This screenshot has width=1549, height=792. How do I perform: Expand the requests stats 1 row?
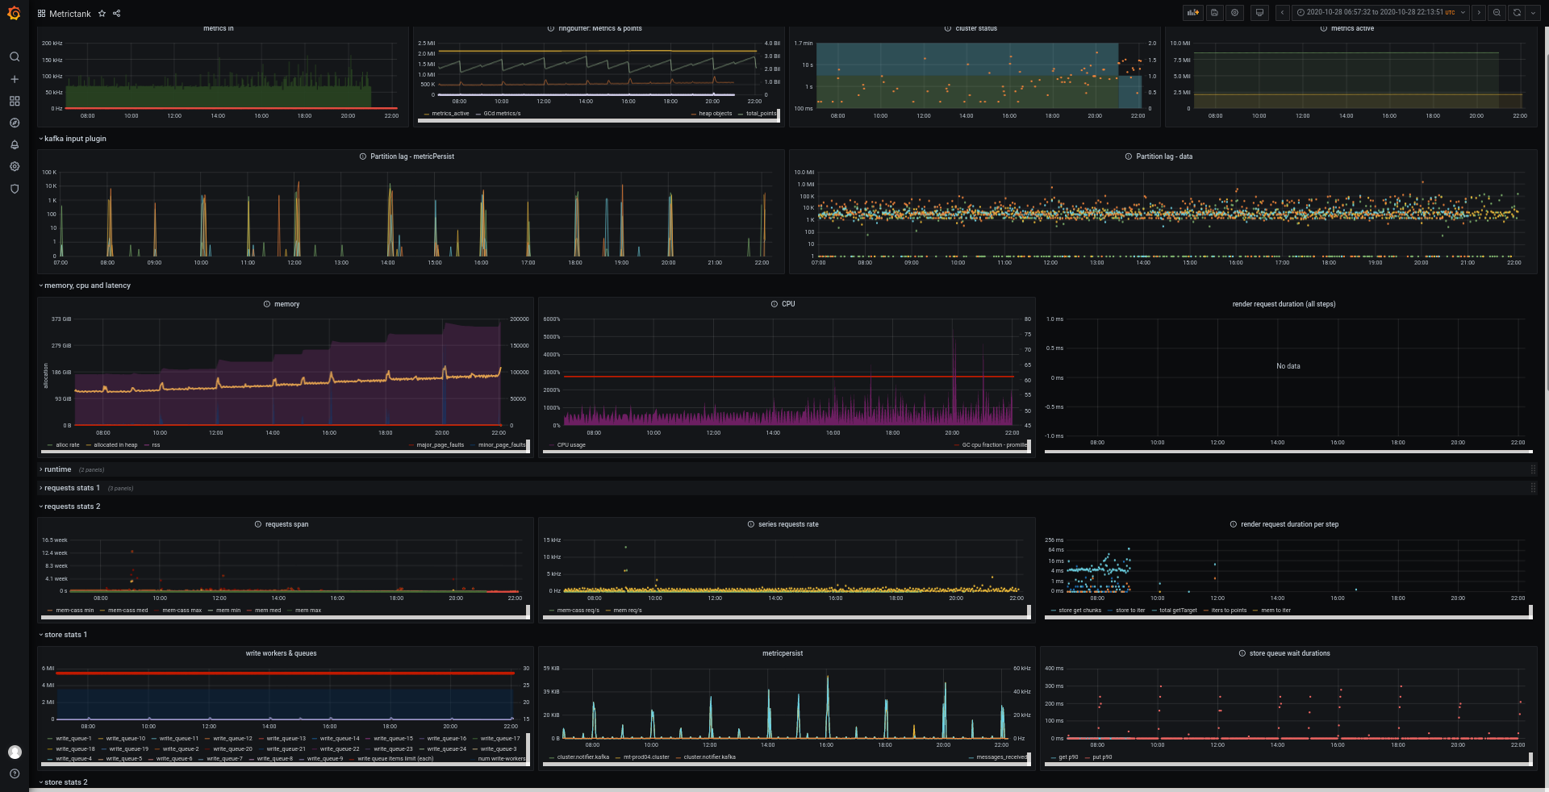(71, 487)
